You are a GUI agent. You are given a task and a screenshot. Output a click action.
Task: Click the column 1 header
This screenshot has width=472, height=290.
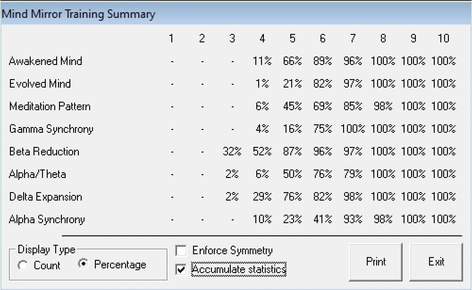[x=171, y=39]
